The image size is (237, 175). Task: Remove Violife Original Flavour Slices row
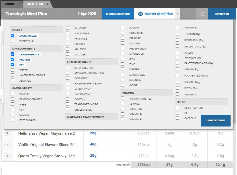[7, 145]
